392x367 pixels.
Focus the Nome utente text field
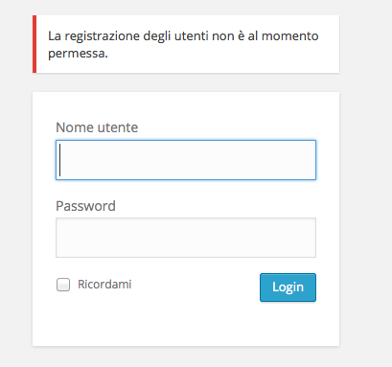(x=186, y=160)
